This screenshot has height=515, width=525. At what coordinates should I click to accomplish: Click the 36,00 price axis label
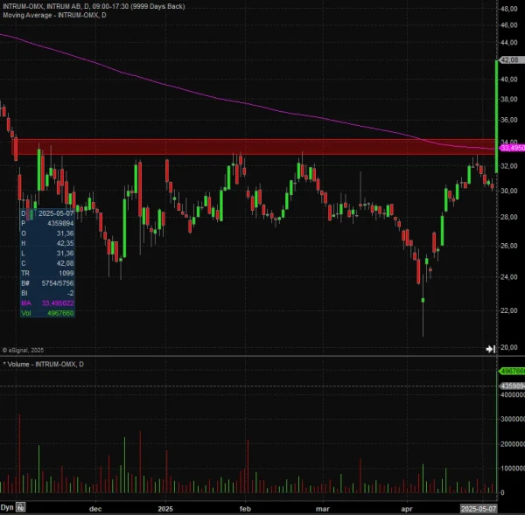509,120
